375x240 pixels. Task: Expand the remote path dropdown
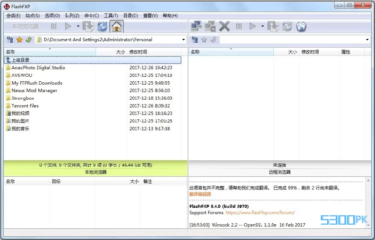click(x=367, y=40)
